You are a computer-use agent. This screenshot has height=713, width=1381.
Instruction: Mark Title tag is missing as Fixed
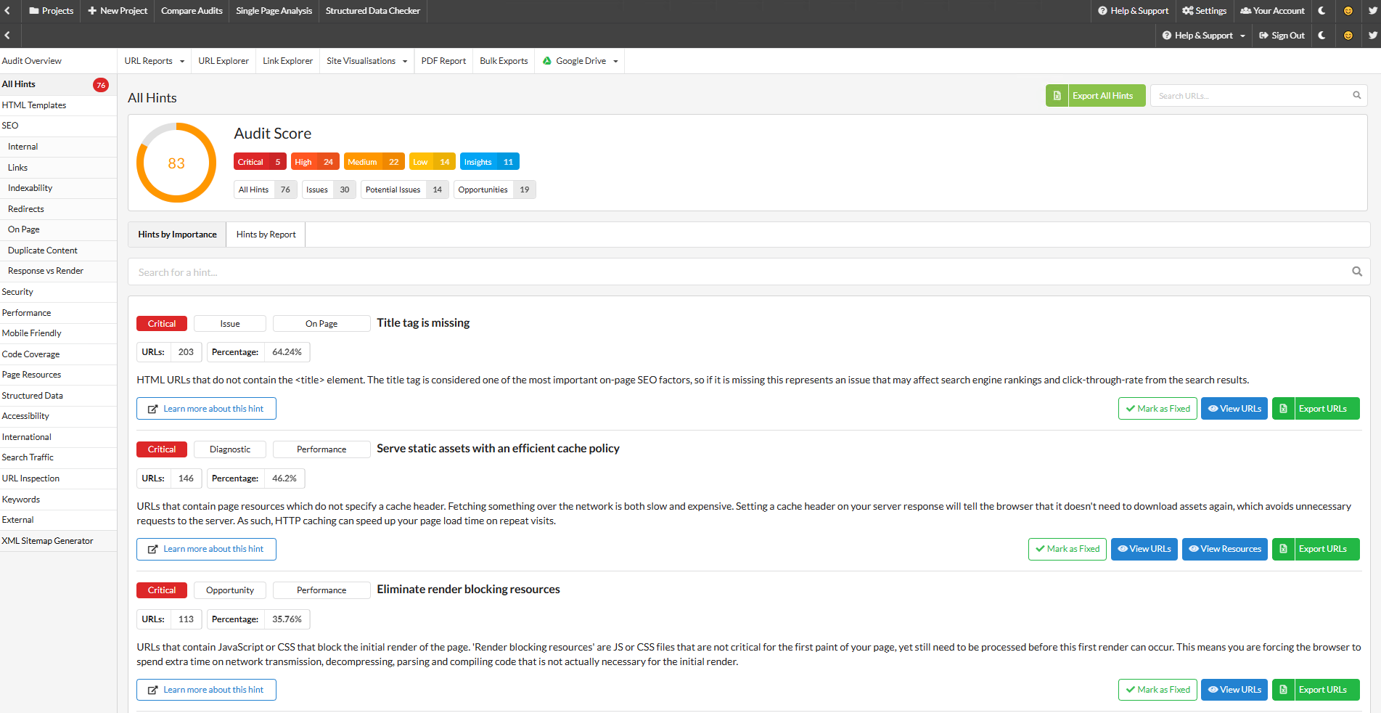pos(1157,409)
